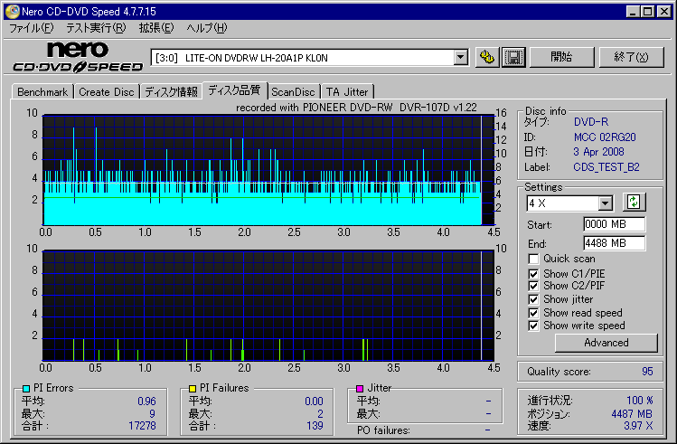Select the ディスク品質 tab
The height and width of the screenshot is (444, 677).
pos(234,90)
